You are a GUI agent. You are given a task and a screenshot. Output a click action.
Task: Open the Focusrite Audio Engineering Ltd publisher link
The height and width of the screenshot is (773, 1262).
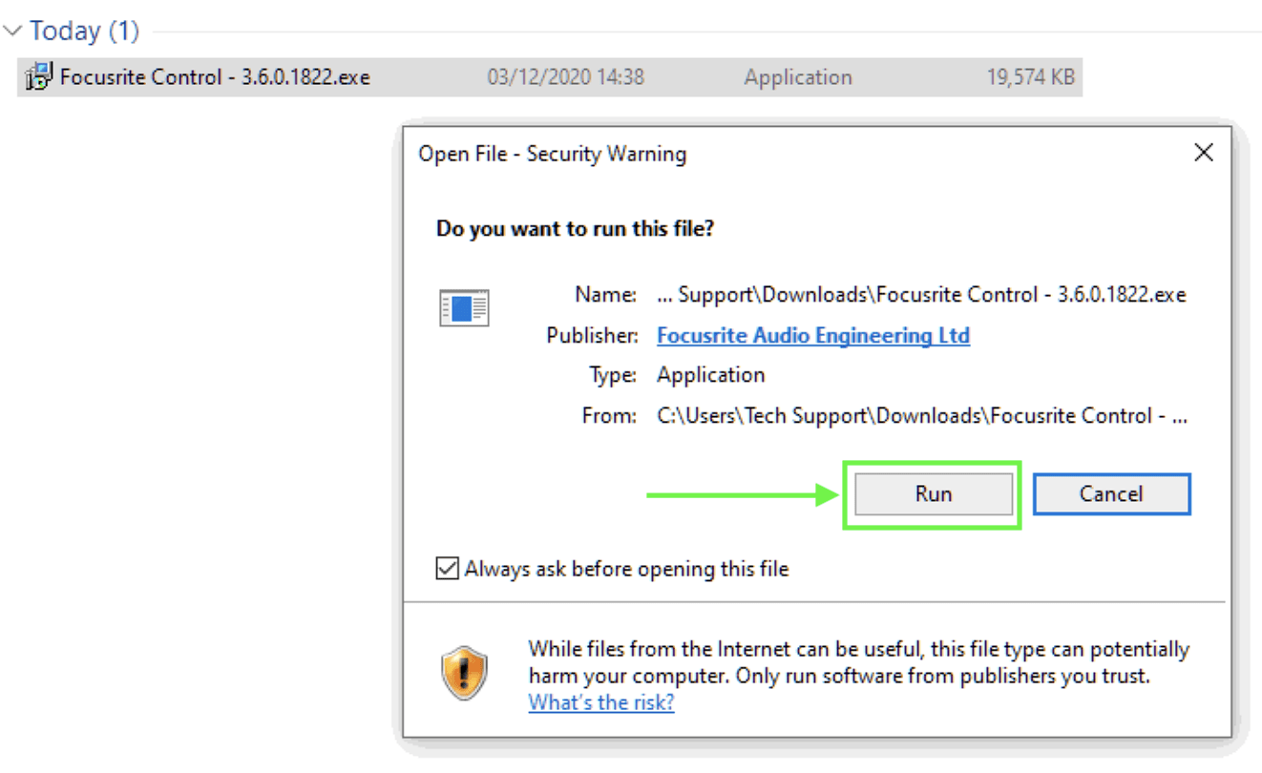click(813, 336)
